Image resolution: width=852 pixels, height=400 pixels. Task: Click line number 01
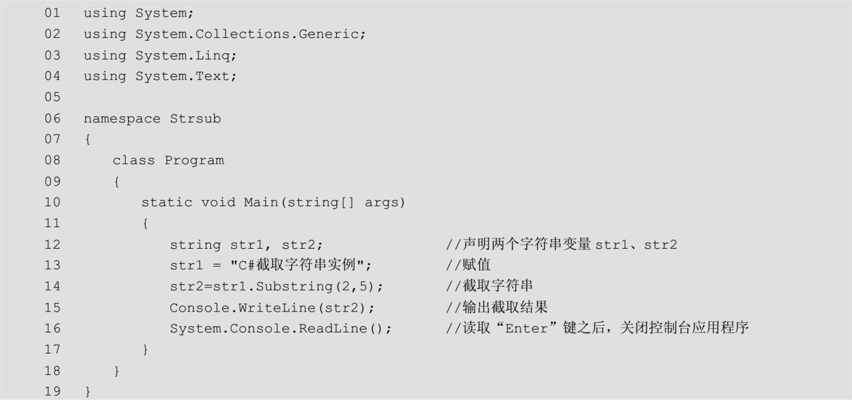[52, 13]
